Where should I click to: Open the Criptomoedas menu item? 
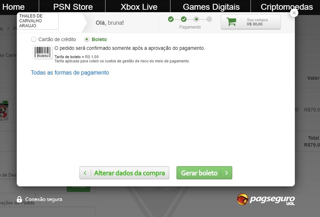click(x=286, y=7)
